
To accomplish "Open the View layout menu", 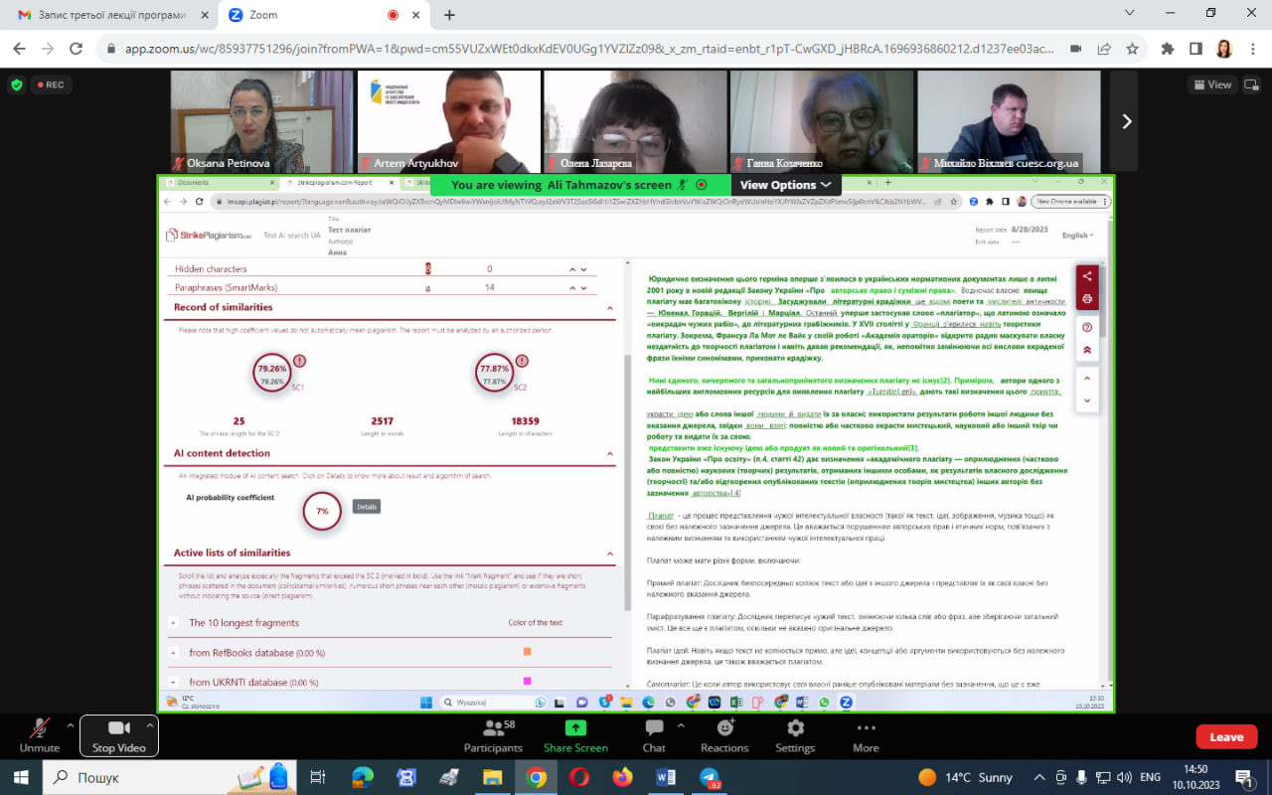I will point(1212,84).
